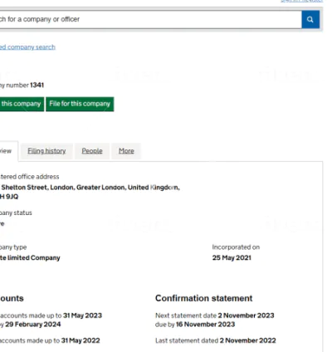Click the accounts due date 29 February 2024

click(33, 325)
